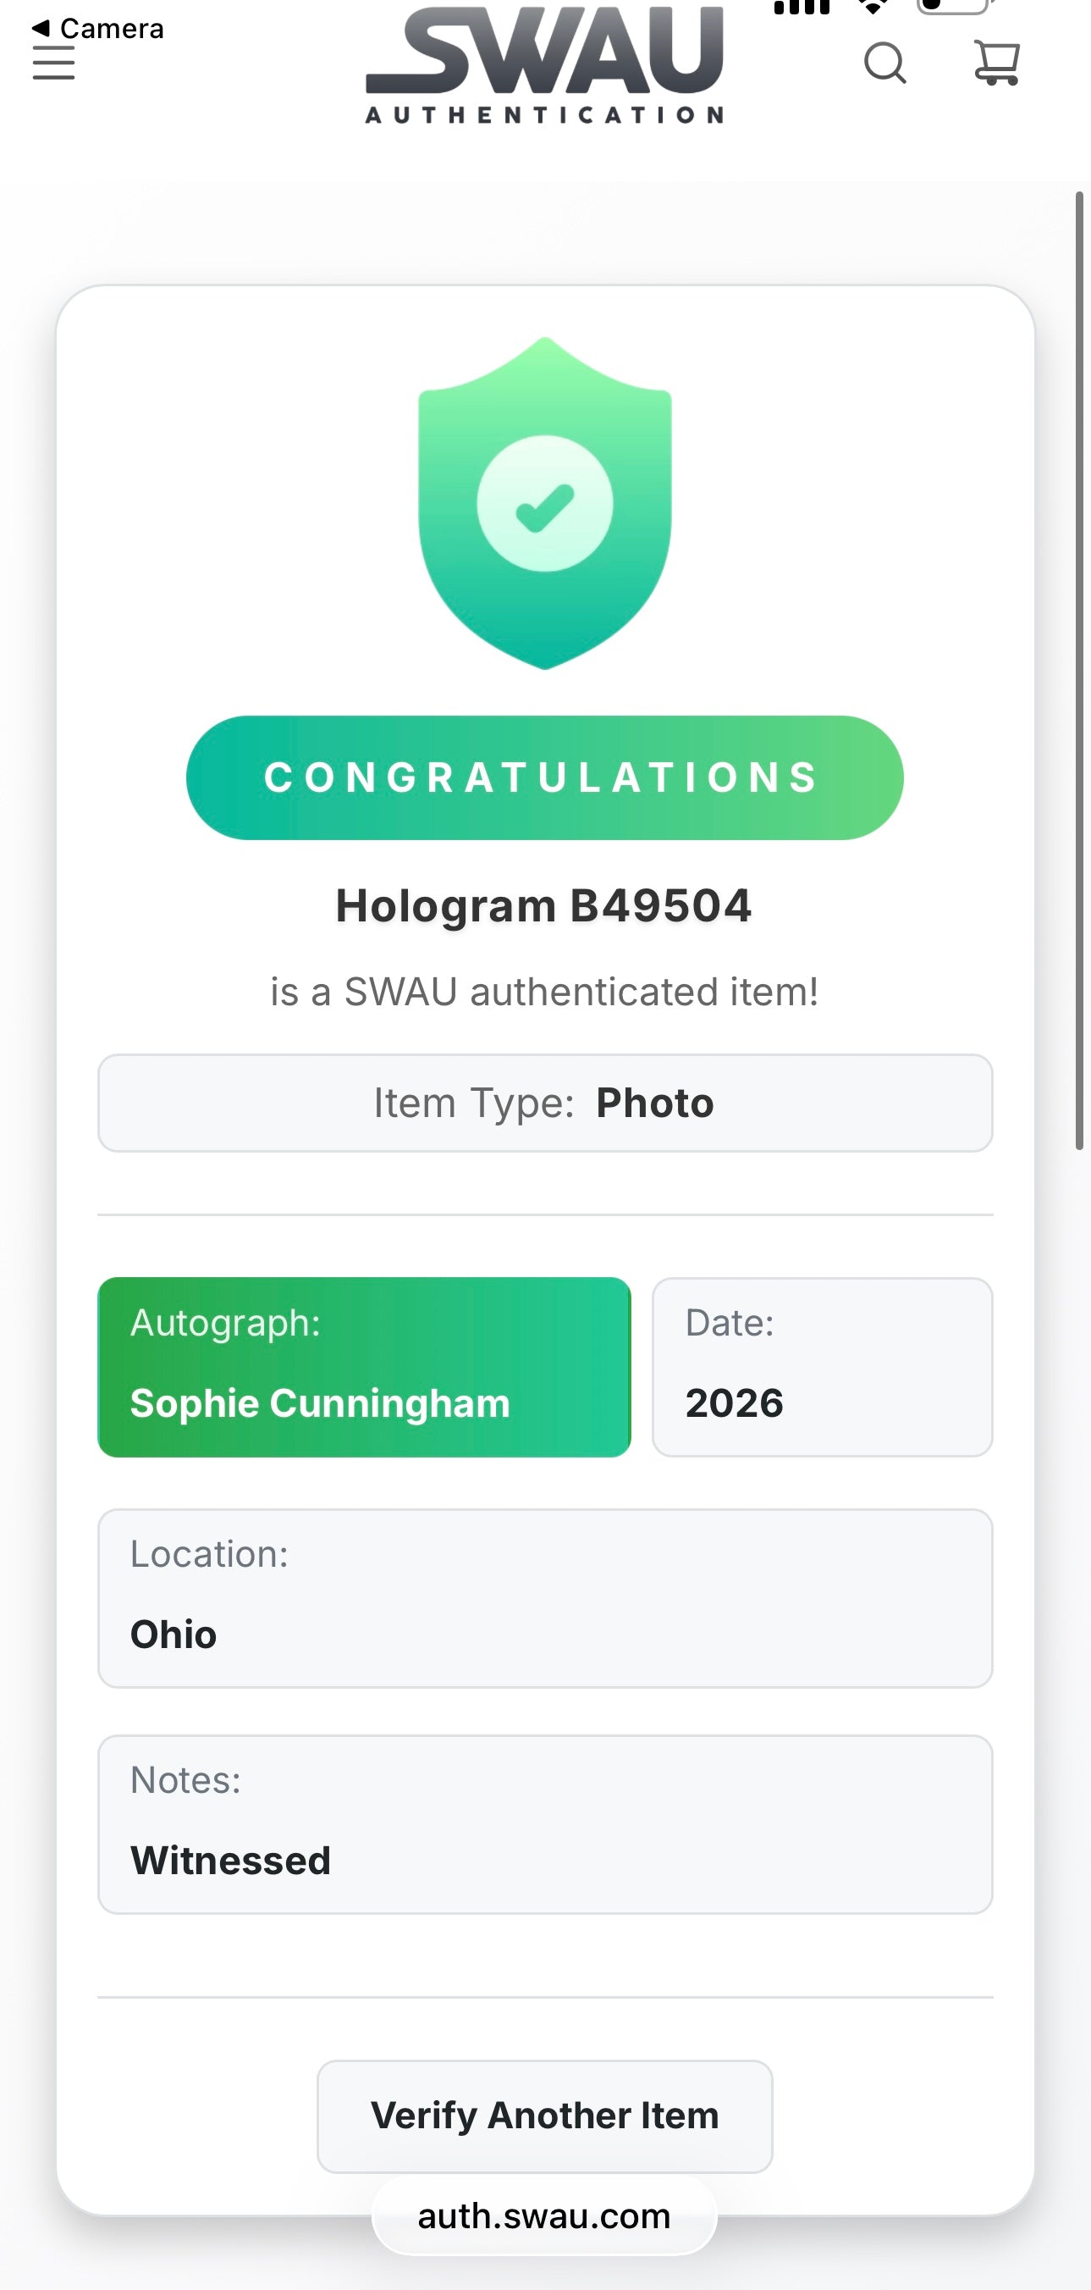Screen dimensions: 1091x2290
Task: Open the shopping cart
Action: click(997, 62)
